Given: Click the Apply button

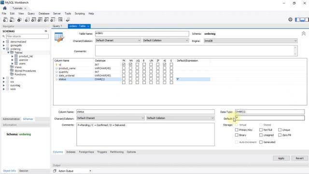Looking at the screenshot, I should click(281, 158).
